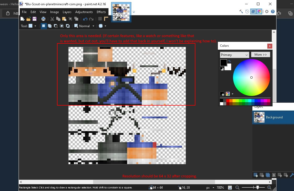294x191 pixels.
Task: Click the zoom slider handle
Action: click(x=258, y=187)
